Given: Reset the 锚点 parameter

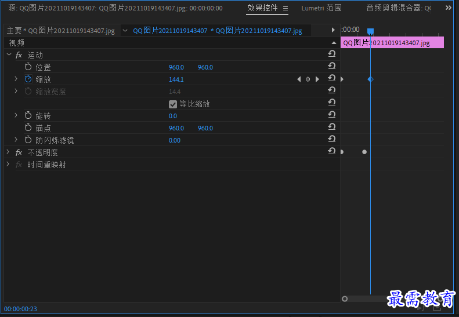Looking at the screenshot, I should coord(332,127).
